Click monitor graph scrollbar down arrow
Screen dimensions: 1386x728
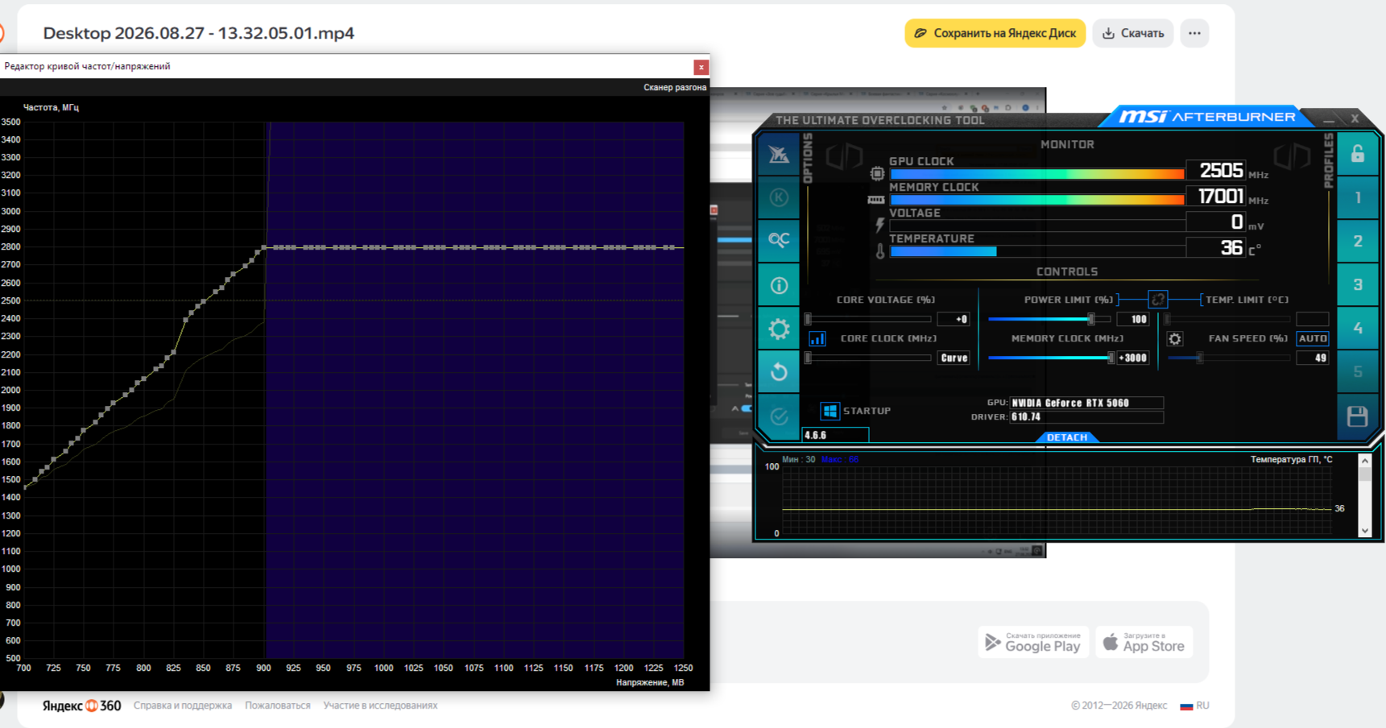click(x=1364, y=531)
